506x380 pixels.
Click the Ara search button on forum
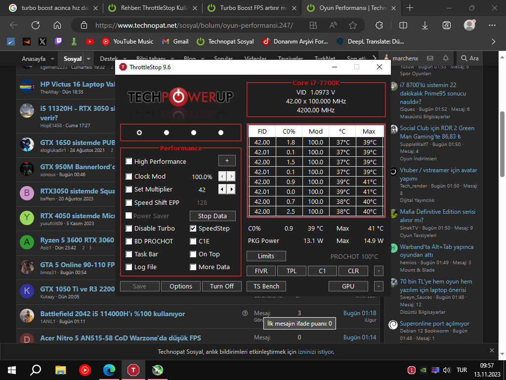pos(470,58)
